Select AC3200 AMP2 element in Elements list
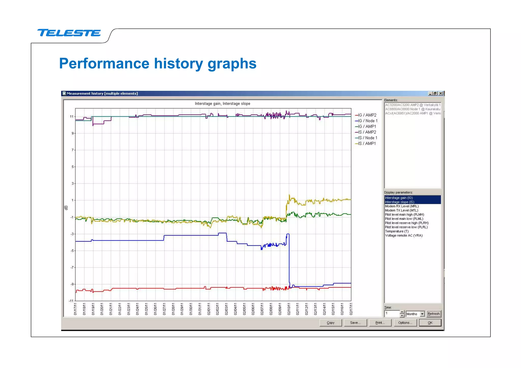 412,105
